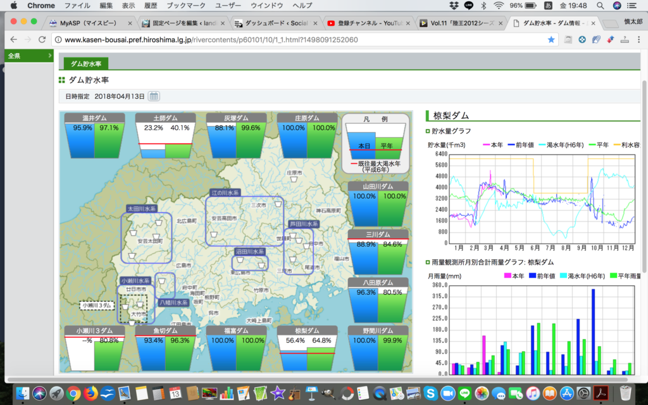The width and height of the screenshot is (648, 405).
Task: Bookmark this page with the star icon
Action: [551, 39]
